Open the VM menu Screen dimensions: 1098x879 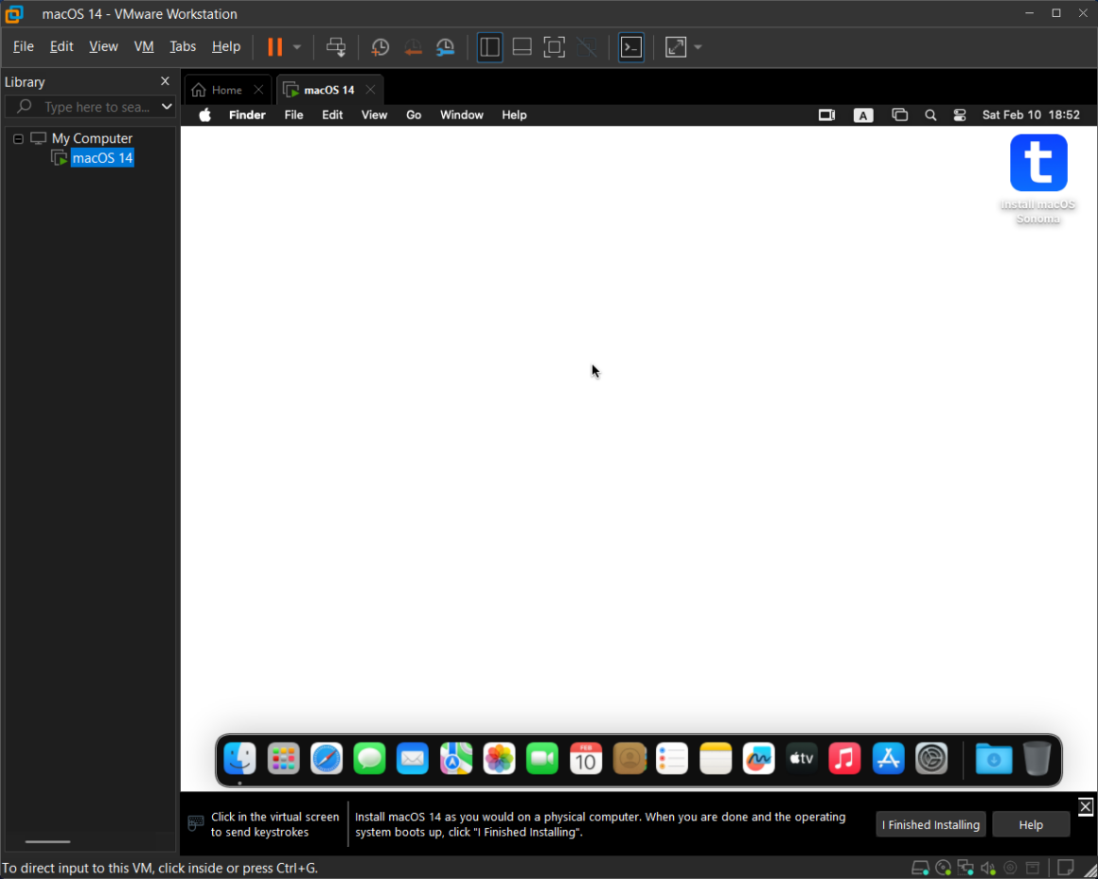[144, 46]
